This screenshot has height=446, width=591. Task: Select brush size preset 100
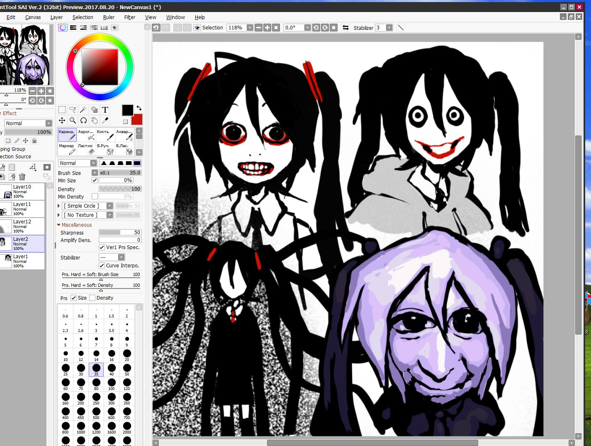(112, 384)
